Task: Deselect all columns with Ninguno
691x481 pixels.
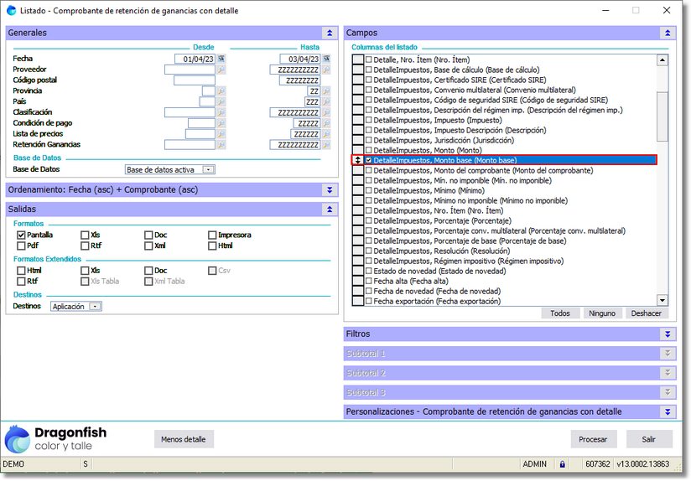Action: pyautogui.click(x=602, y=313)
